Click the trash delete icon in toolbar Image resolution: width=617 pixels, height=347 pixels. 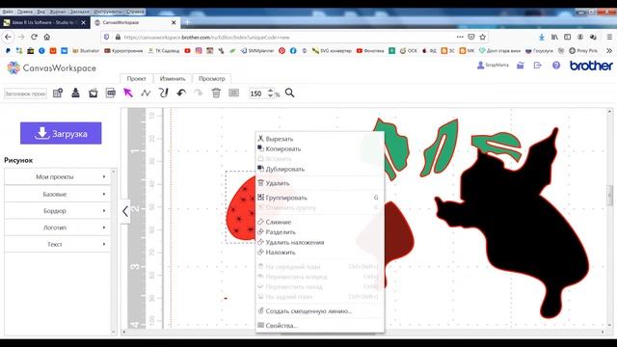[216, 93]
